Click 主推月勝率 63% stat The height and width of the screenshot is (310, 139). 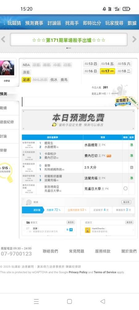tap(77, 210)
